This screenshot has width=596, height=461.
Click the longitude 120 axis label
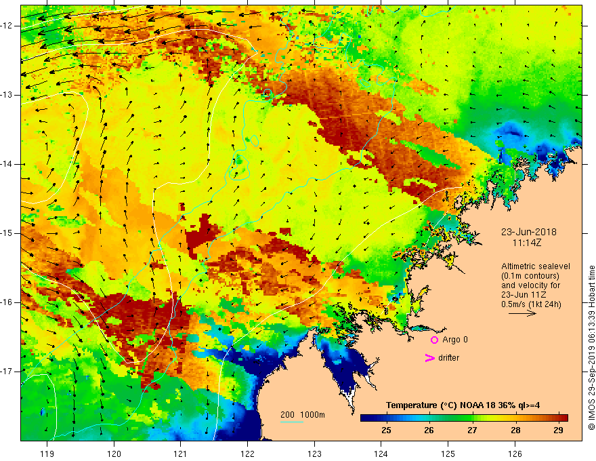click(x=114, y=454)
